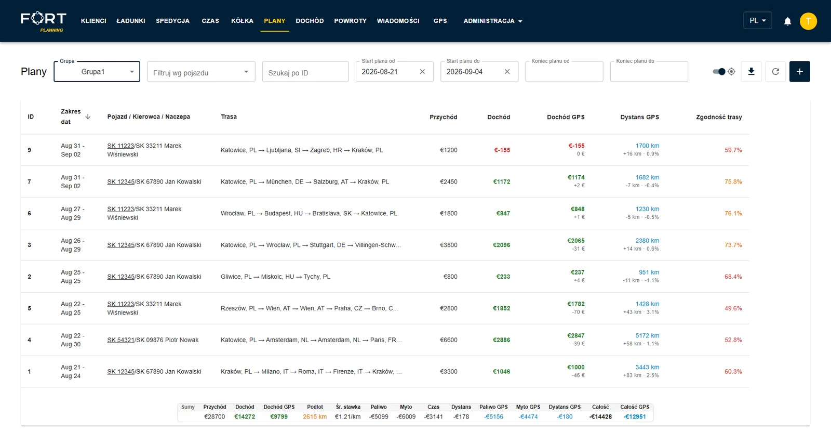Open vehicle SK 12345 link in plan 1
The image size is (831, 443).
tap(120, 372)
